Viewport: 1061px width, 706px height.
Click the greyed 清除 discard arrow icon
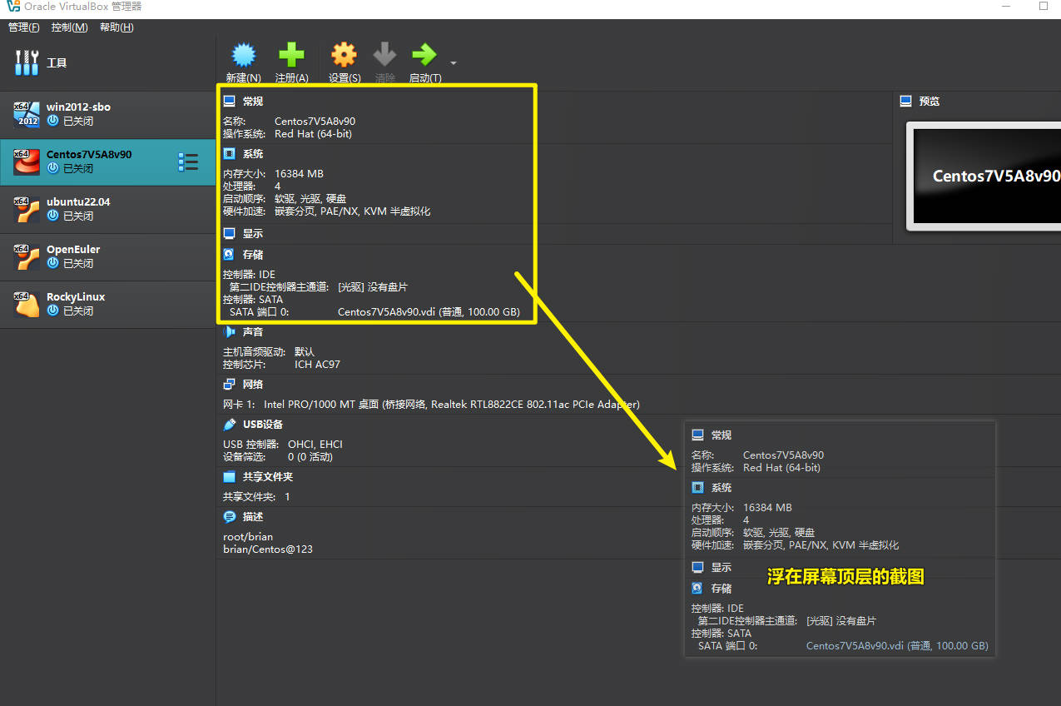(384, 56)
